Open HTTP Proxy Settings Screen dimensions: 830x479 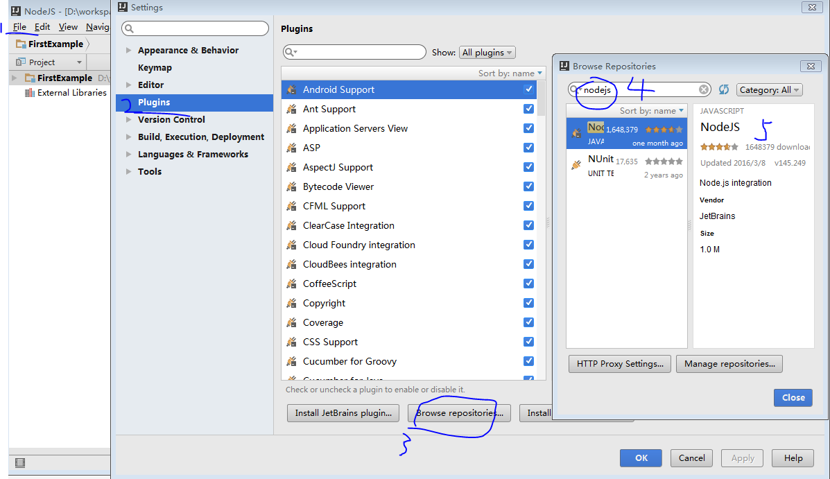620,364
